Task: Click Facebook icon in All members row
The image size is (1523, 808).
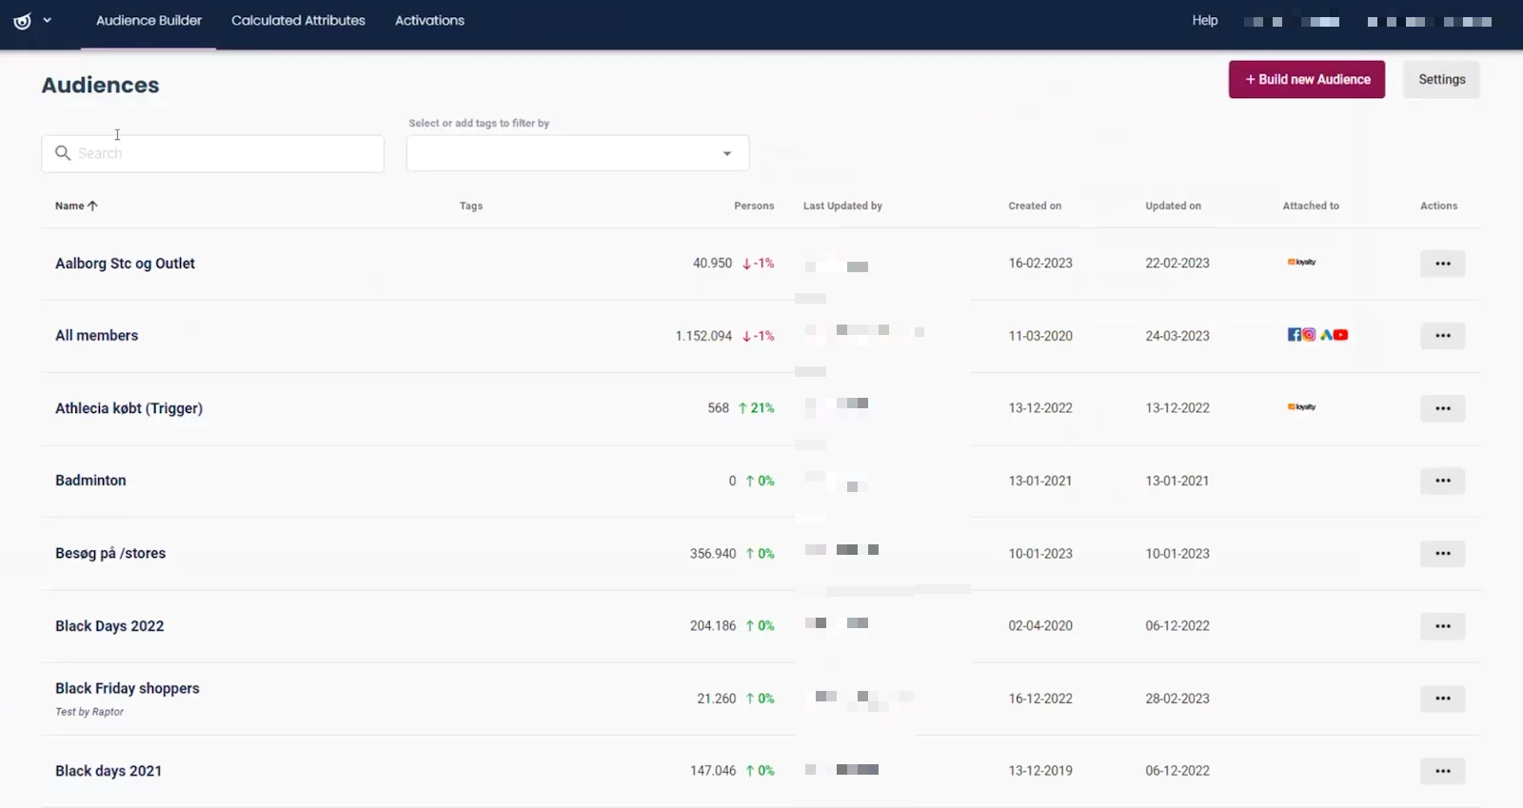Action: 1295,334
